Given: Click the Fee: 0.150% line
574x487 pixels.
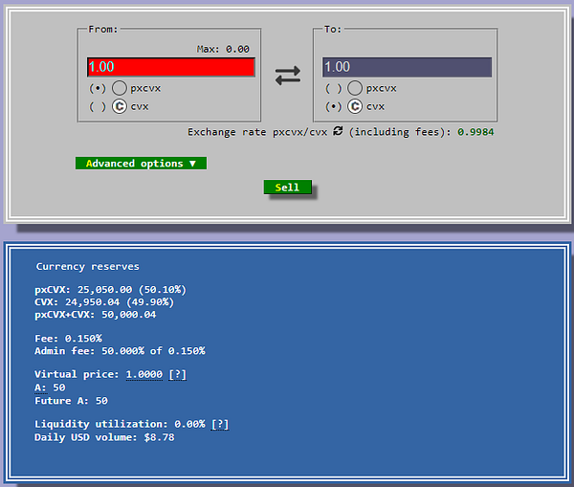Looking at the screenshot, I should [x=69, y=339].
